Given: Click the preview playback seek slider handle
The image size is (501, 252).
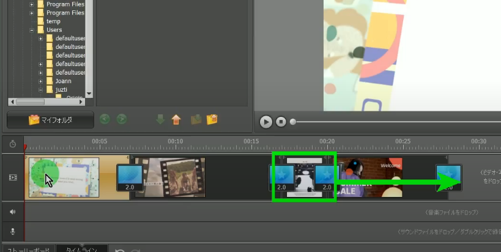Looking at the screenshot, I should [293, 122].
